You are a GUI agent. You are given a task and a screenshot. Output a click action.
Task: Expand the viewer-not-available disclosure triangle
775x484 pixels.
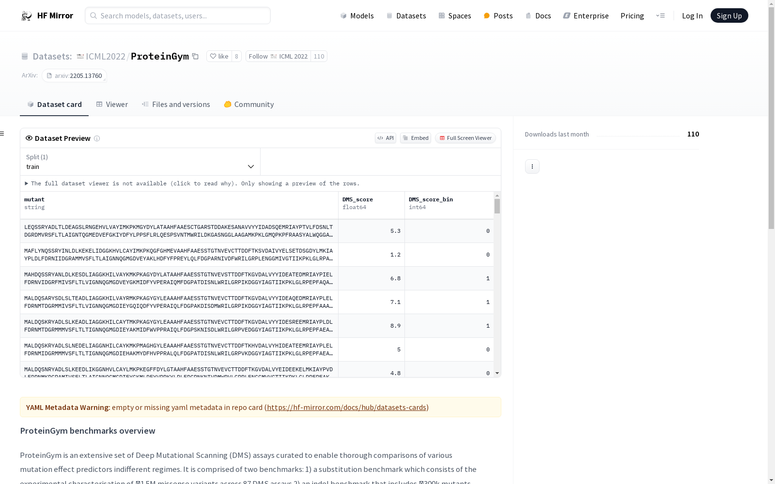[x=27, y=183]
